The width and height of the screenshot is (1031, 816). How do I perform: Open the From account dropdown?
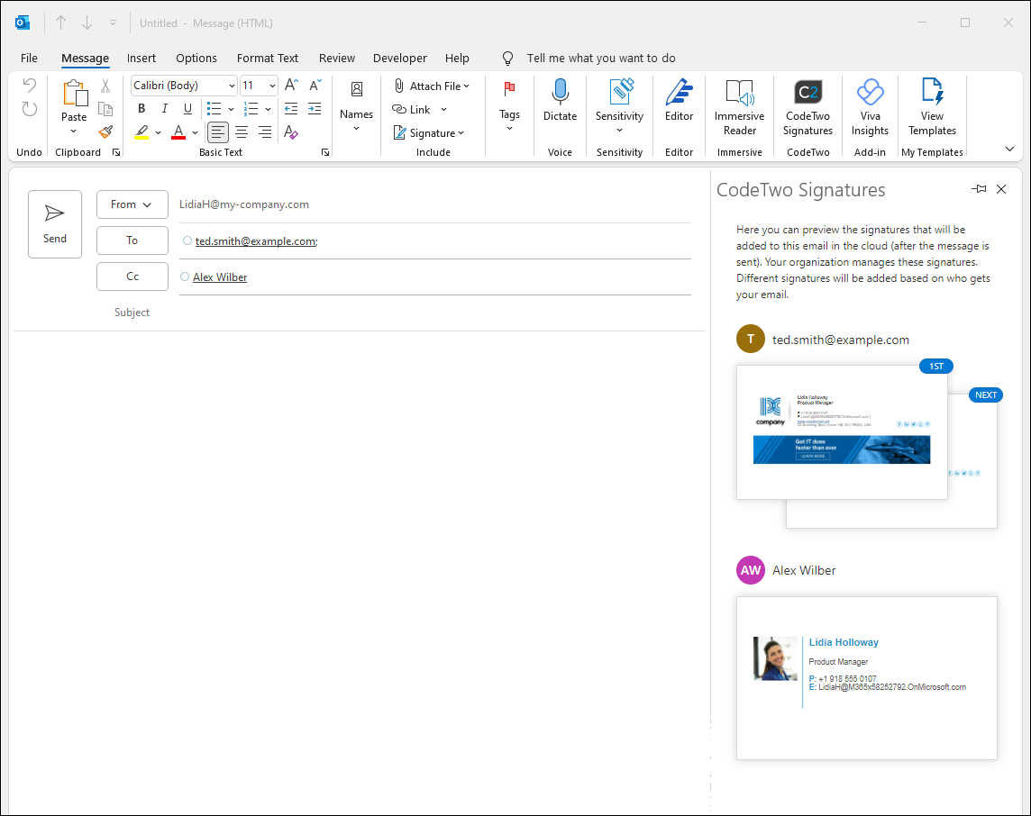(x=132, y=204)
